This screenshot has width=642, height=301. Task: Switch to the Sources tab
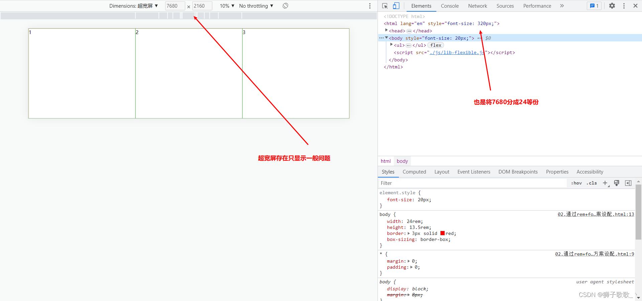(505, 6)
